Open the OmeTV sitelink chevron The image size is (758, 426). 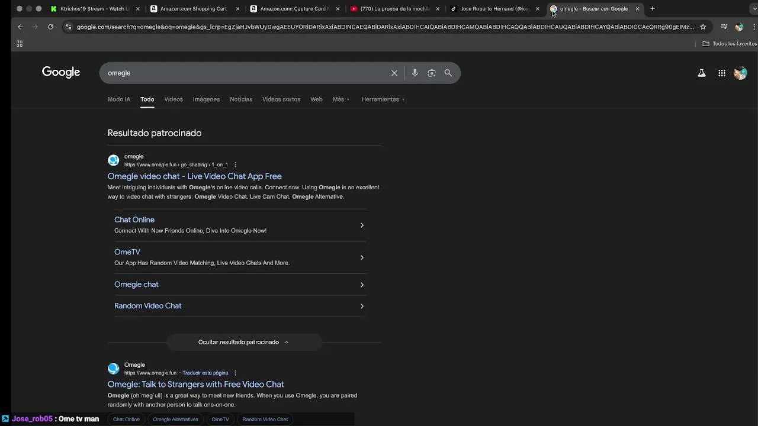[362, 257]
